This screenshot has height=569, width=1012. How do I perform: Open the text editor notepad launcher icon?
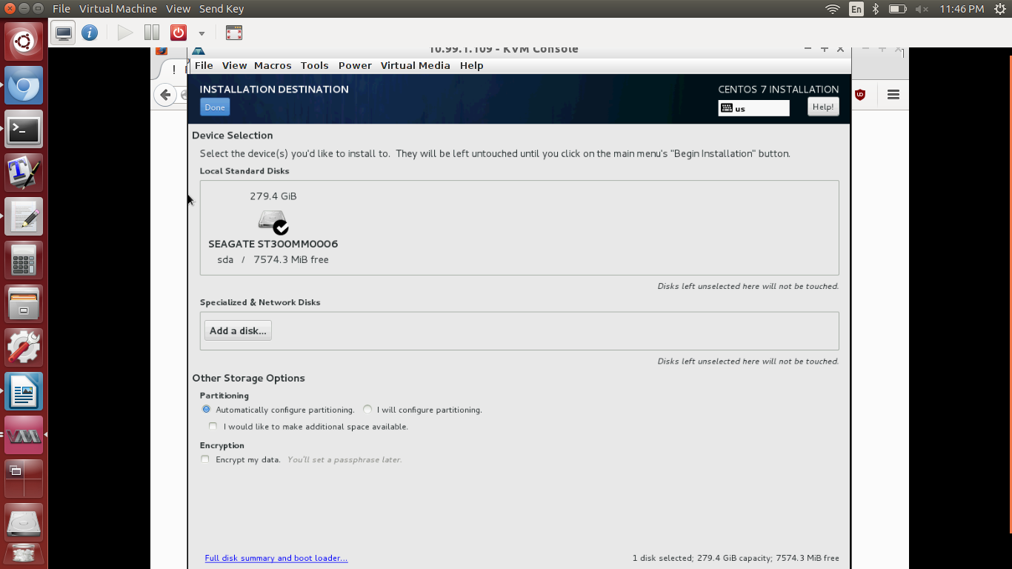24,216
